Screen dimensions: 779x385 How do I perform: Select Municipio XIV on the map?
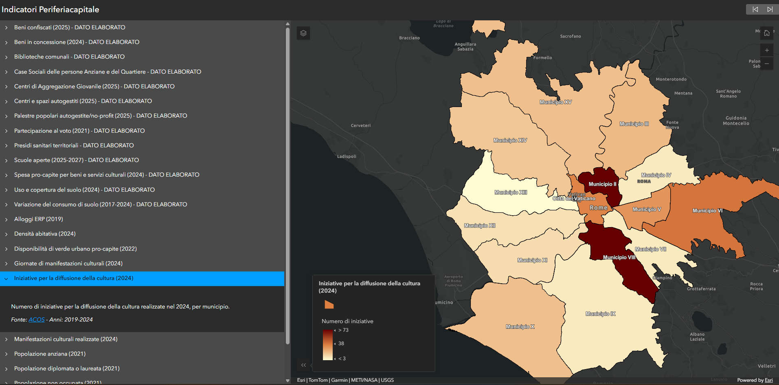pos(510,140)
